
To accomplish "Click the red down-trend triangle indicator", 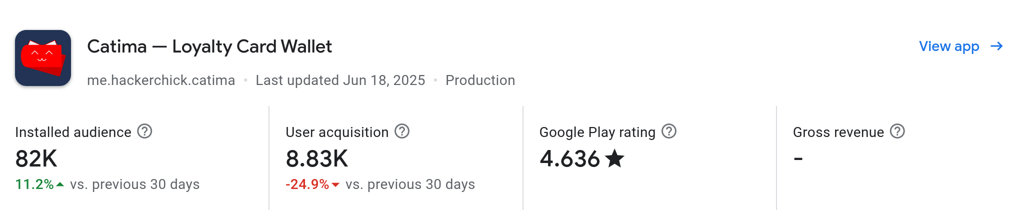I will [335, 185].
